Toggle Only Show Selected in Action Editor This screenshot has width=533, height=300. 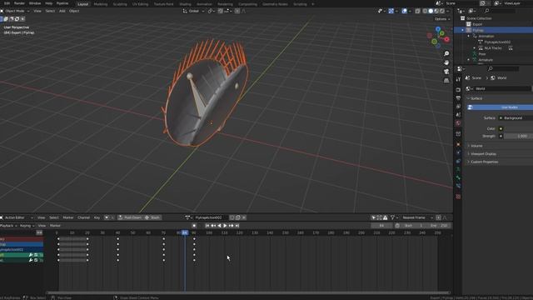374,217
